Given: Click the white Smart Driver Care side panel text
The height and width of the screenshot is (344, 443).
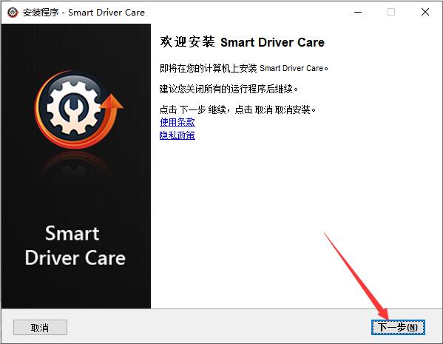Looking at the screenshot, I should (75, 246).
